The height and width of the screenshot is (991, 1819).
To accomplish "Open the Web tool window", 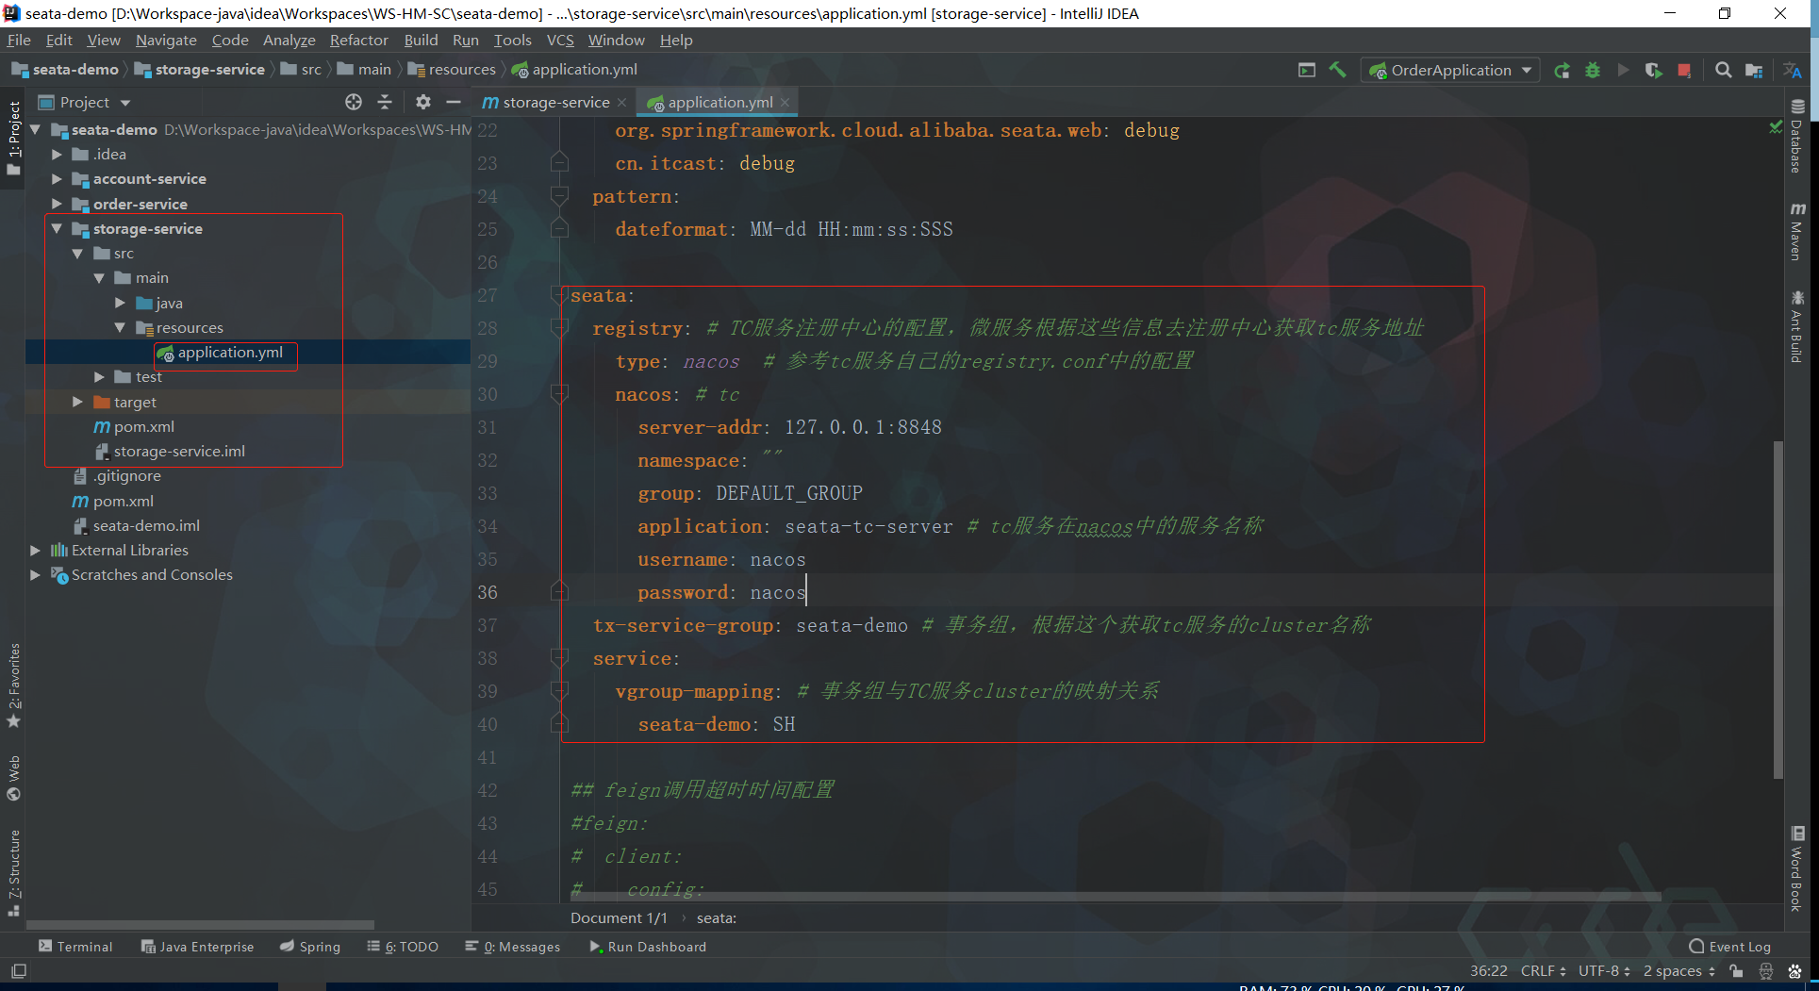I will tap(13, 778).
